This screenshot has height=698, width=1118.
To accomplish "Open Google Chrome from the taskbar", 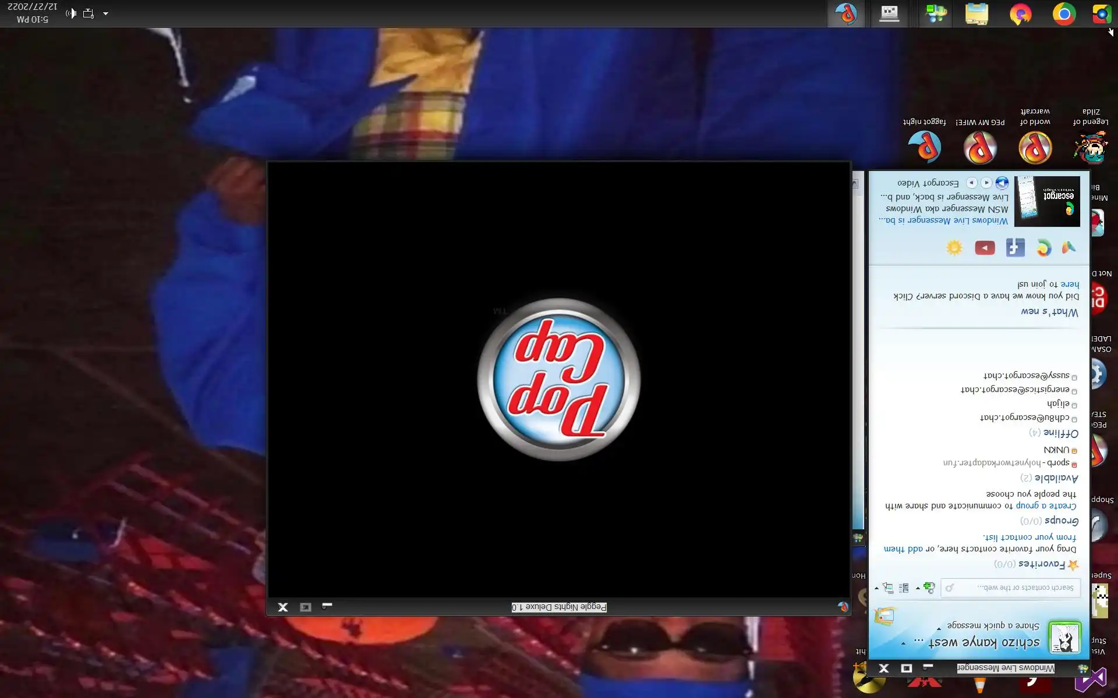I will pos(1063,14).
